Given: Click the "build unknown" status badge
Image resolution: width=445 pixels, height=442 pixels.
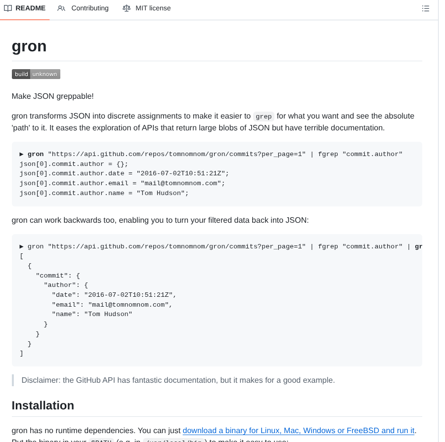Looking at the screenshot, I should coord(36,74).
